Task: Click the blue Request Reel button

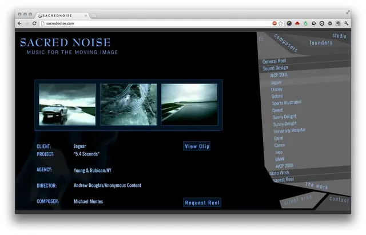Action: [x=202, y=202]
